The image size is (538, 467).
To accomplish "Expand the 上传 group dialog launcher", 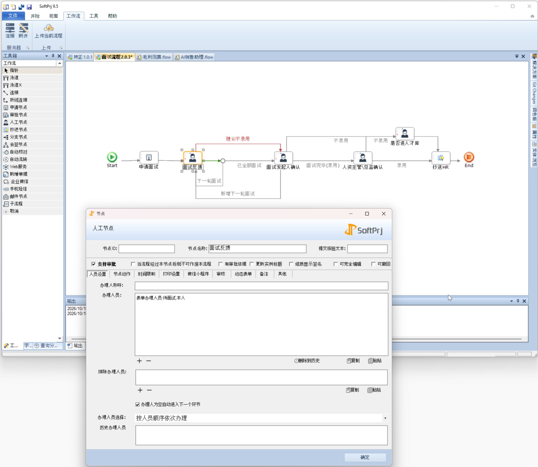I will (x=61, y=48).
